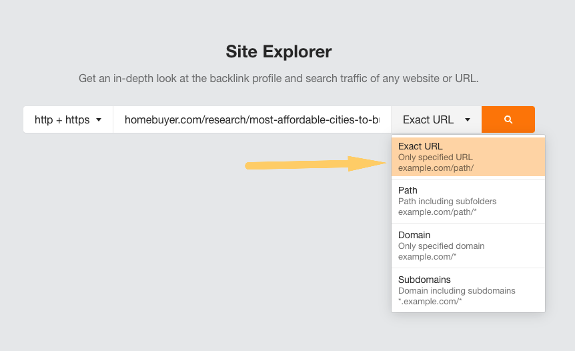Choose the Path including subfolders option
The image size is (575, 351).
[468, 201]
